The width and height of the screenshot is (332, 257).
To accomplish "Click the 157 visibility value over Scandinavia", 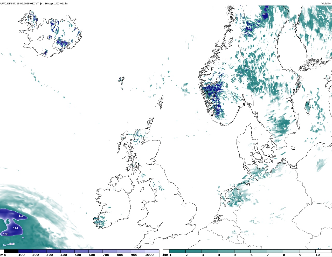I will [247, 68].
